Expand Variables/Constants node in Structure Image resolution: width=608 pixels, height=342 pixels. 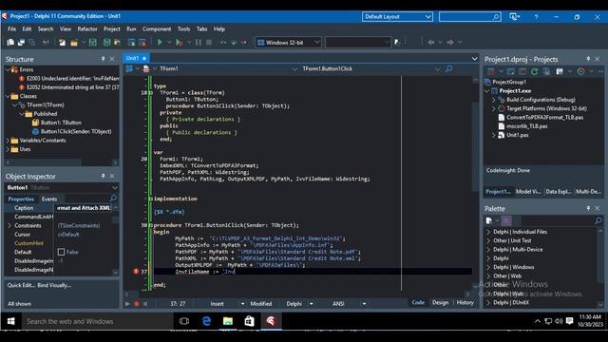click(8, 141)
